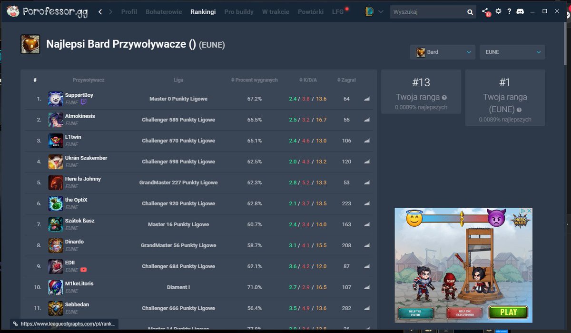The width and height of the screenshot is (571, 333).
Task: Click the 'Diament I' league cell
Action: [x=178, y=288]
